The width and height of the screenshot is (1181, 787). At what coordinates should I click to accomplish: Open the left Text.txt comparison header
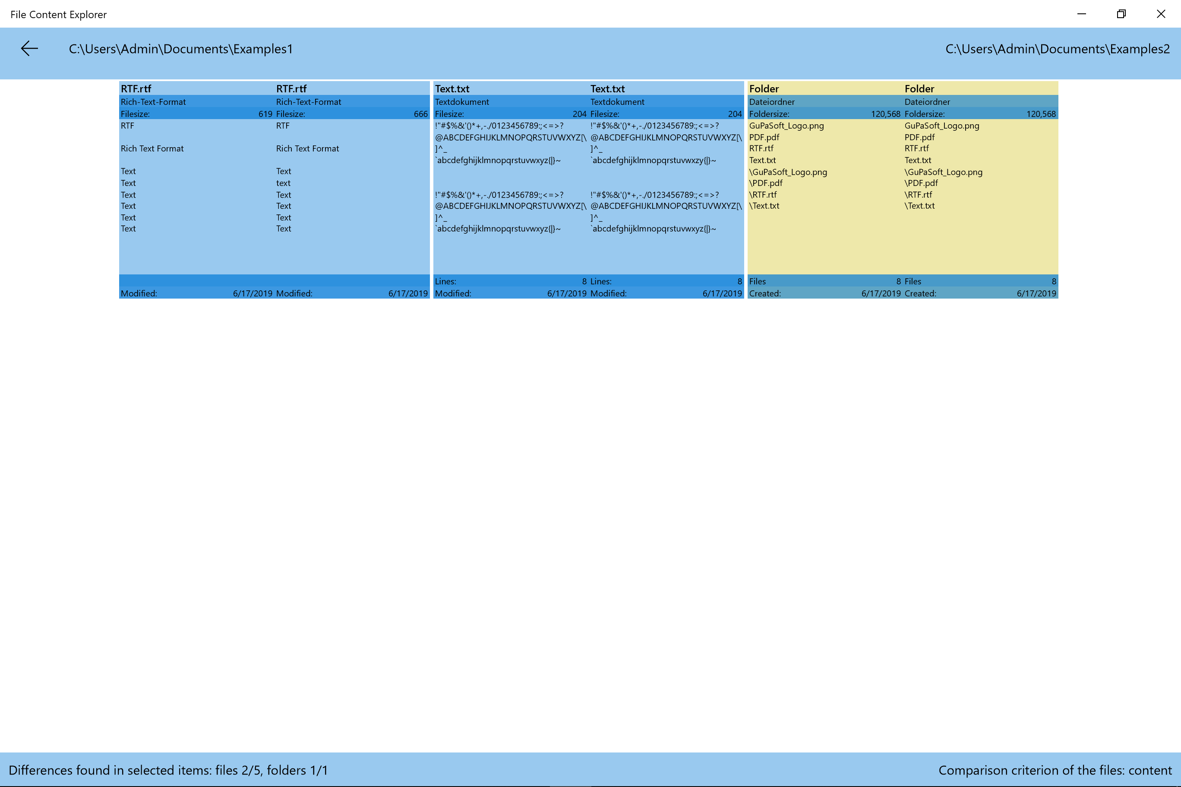click(452, 89)
